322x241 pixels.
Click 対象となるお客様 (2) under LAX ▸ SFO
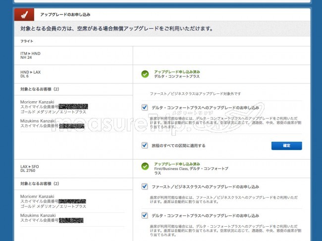(40, 184)
